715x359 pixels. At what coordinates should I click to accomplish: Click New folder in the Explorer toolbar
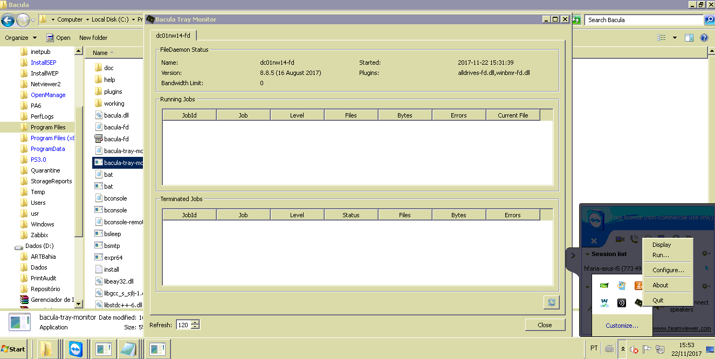point(93,38)
